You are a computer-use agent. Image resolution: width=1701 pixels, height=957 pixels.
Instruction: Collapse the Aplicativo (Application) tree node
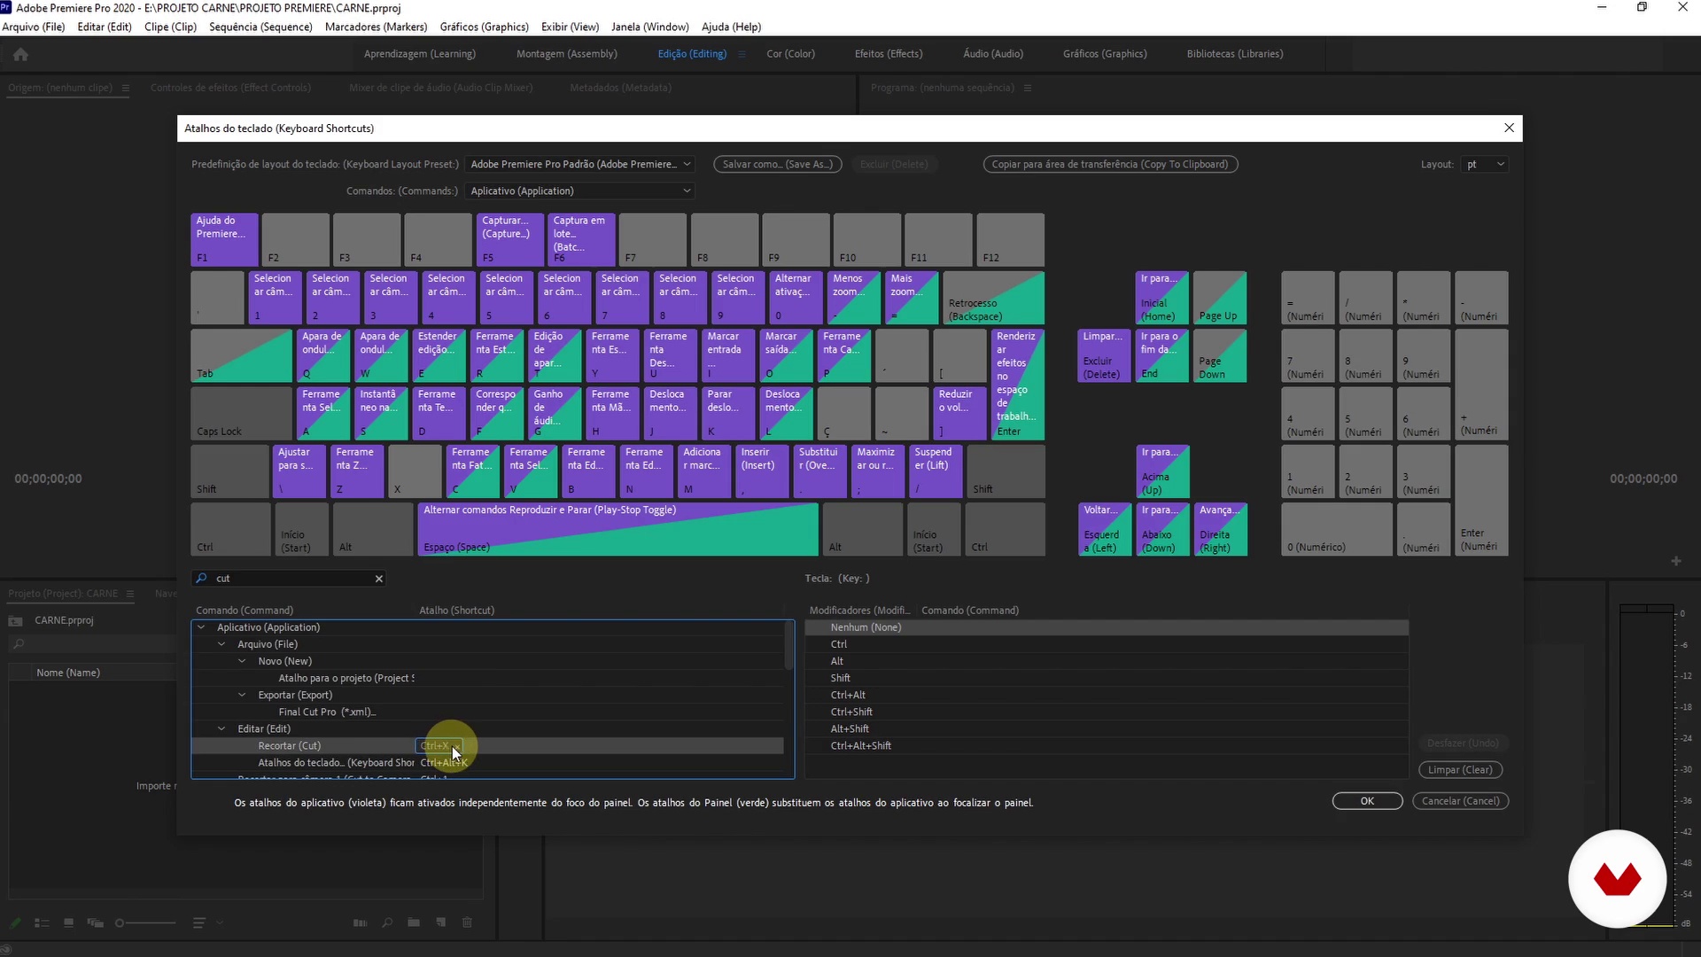point(201,627)
